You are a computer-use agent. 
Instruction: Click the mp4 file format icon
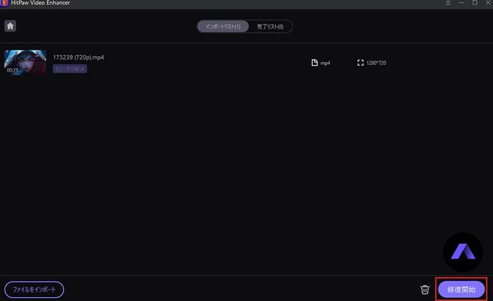314,63
